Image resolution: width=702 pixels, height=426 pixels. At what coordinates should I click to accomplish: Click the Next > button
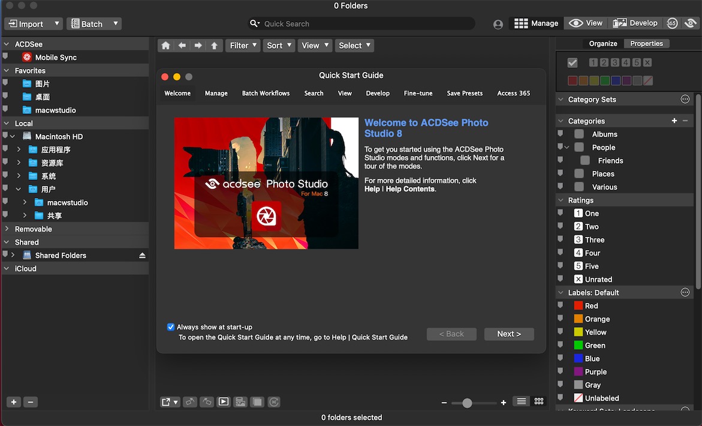tap(509, 334)
